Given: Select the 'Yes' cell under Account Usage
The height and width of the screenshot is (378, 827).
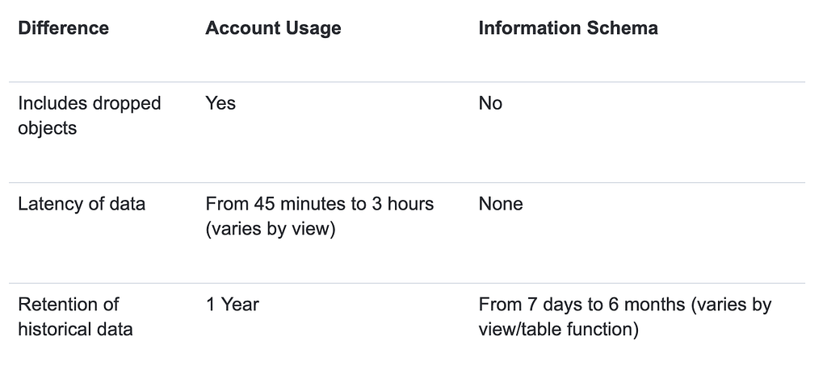Looking at the screenshot, I should (220, 103).
